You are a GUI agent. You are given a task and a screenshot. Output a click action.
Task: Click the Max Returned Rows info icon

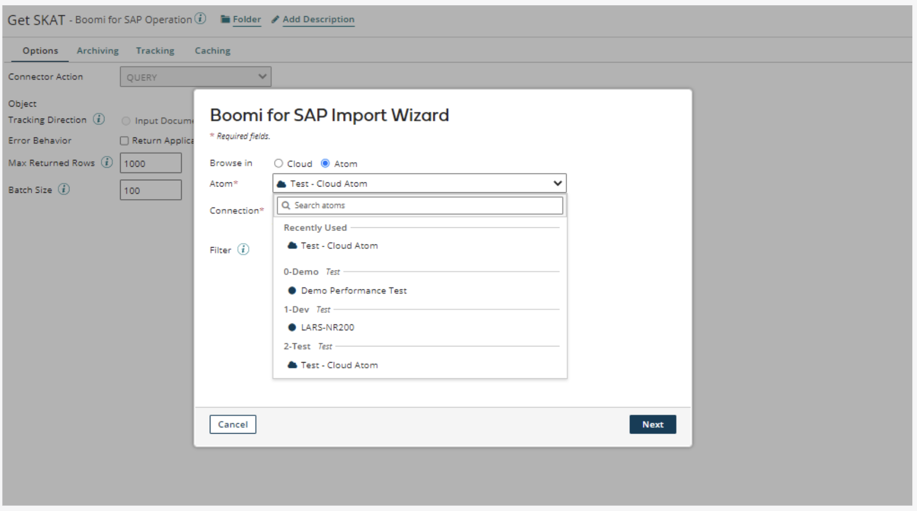pyautogui.click(x=107, y=162)
